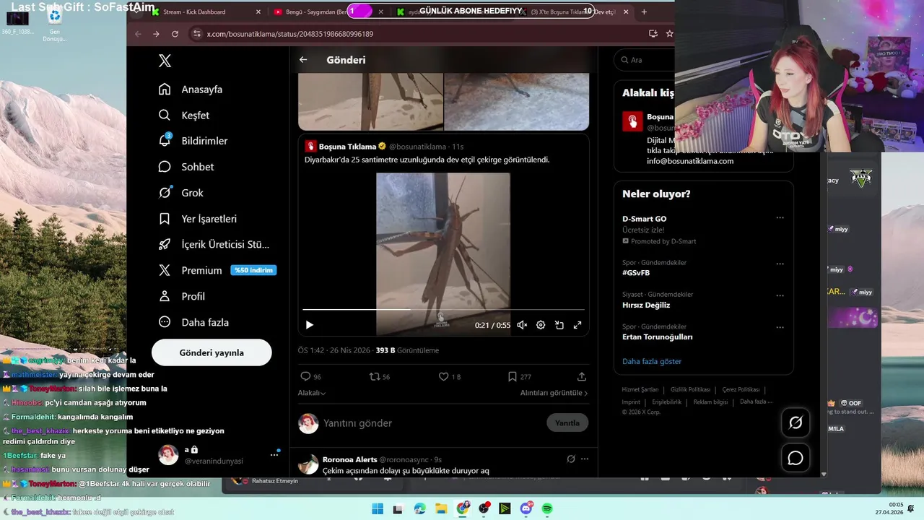The height and width of the screenshot is (520, 924).
Task: Unmute the video sound
Action: point(522,325)
